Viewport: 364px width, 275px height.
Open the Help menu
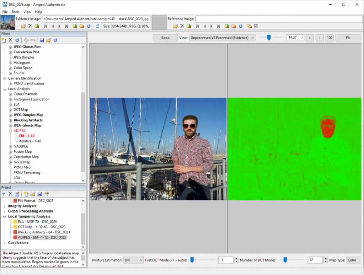[x=38, y=12]
